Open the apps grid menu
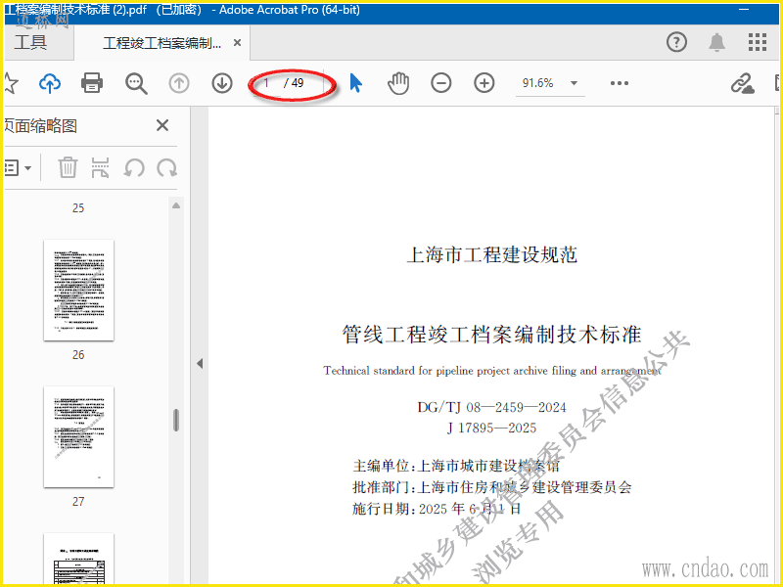The image size is (783, 587). point(758,42)
